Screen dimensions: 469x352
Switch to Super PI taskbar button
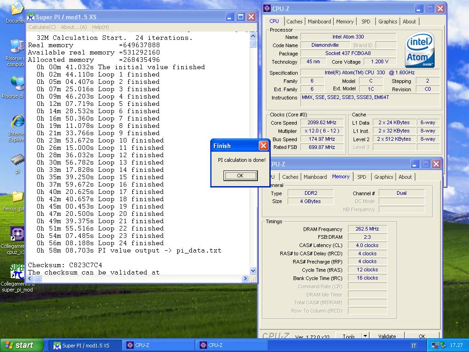click(x=85, y=346)
